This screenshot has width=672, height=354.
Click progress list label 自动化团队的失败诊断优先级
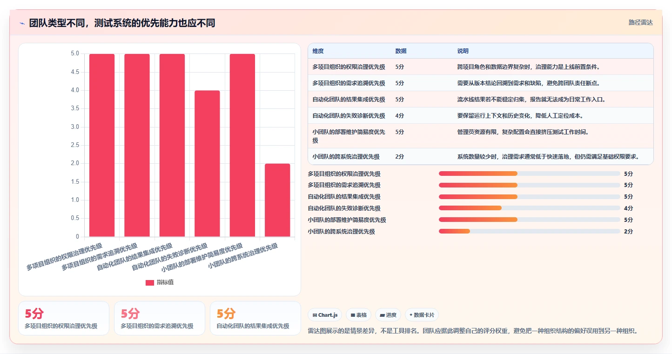[344, 208]
